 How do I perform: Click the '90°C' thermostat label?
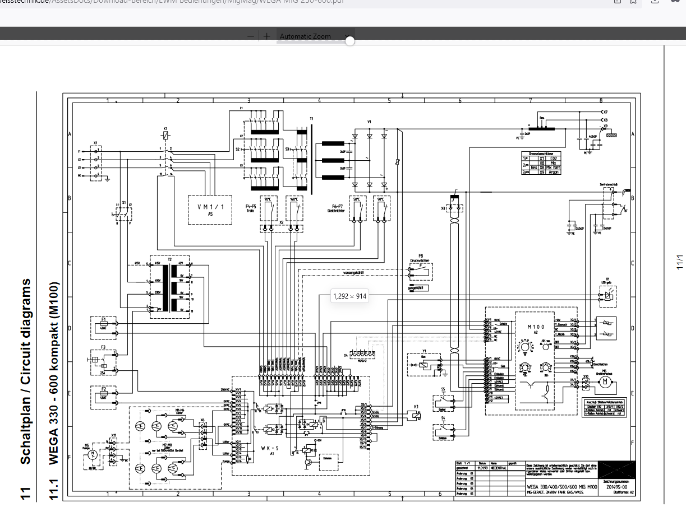click(381, 199)
